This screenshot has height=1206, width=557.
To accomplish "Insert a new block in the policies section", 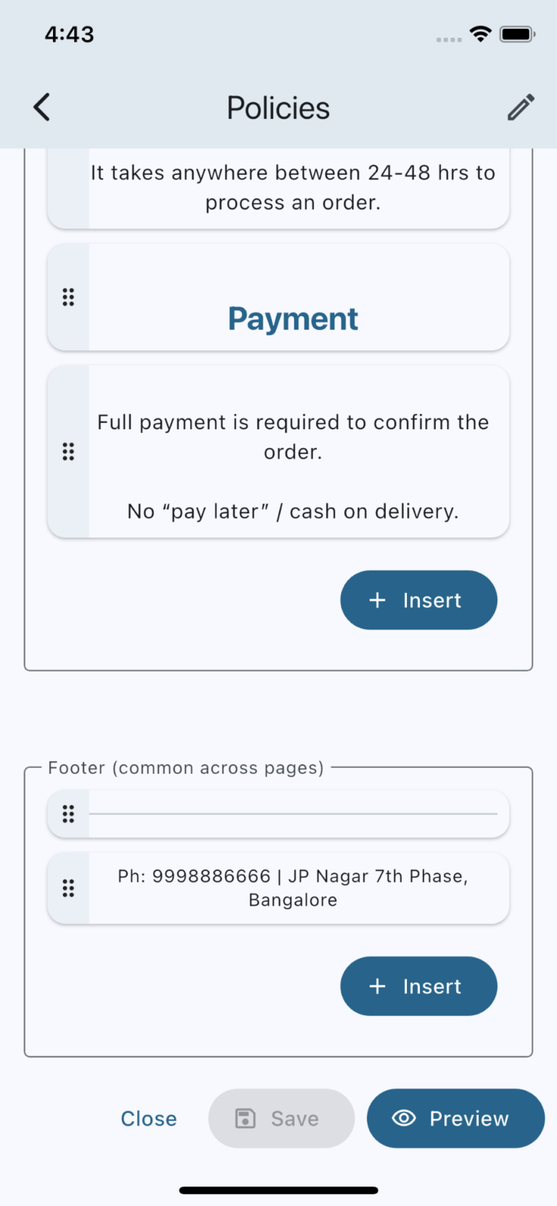I will point(418,600).
